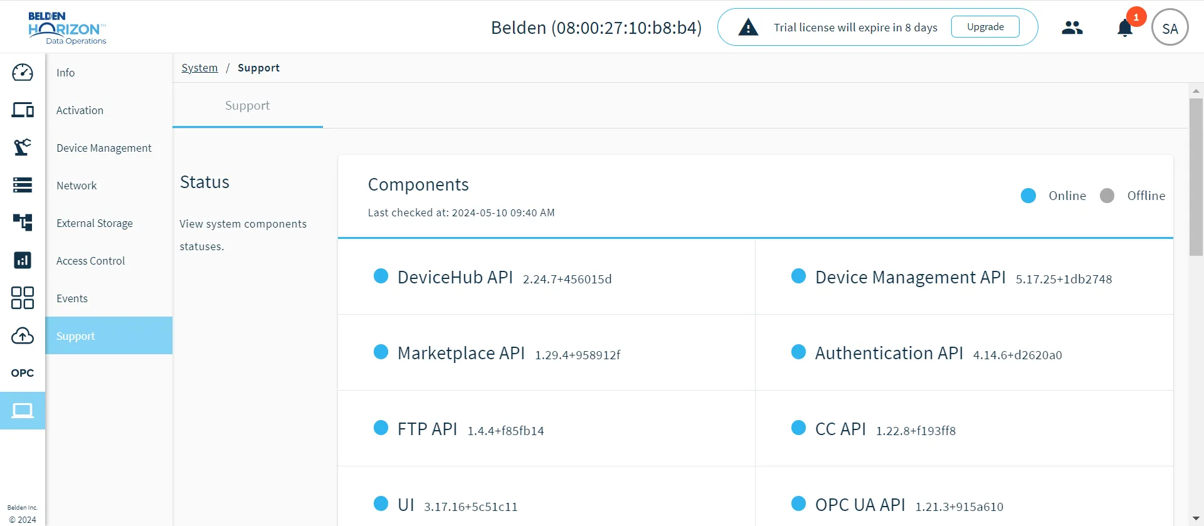The width and height of the screenshot is (1204, 526).
Task: Click the Online legend blue dot
Action: 1028,196
